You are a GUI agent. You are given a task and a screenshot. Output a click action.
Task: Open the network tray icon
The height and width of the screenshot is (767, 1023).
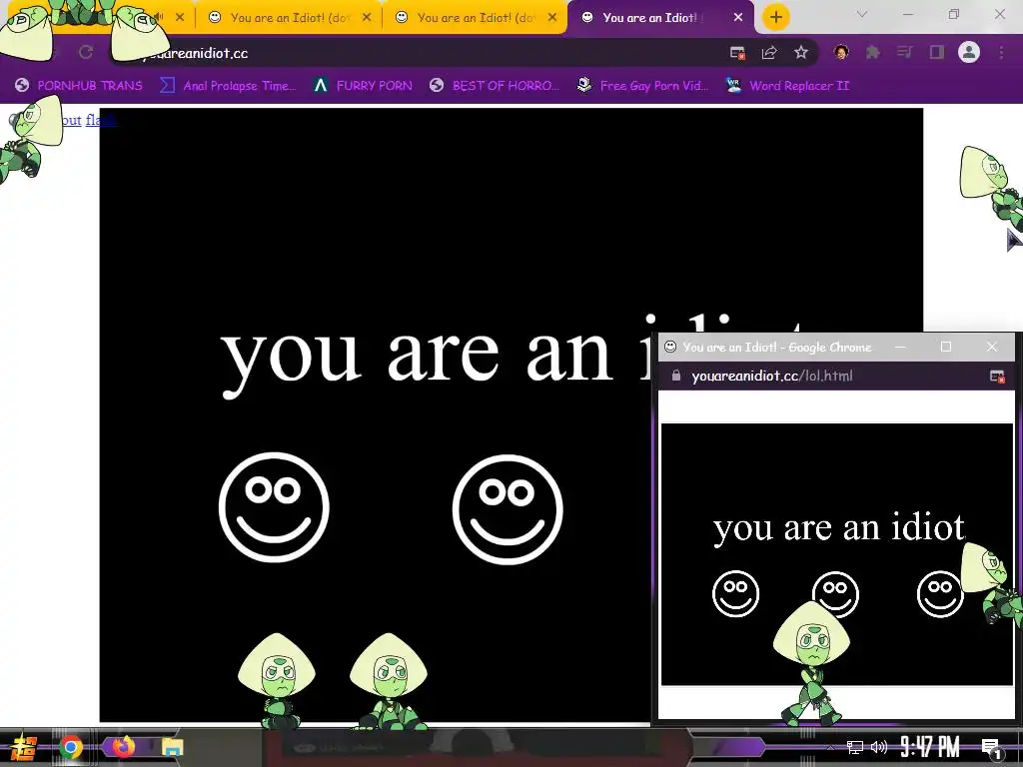pyautogui.click(x=855, y=747)
